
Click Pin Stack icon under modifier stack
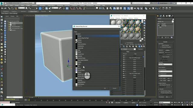(x=159, y=37)
